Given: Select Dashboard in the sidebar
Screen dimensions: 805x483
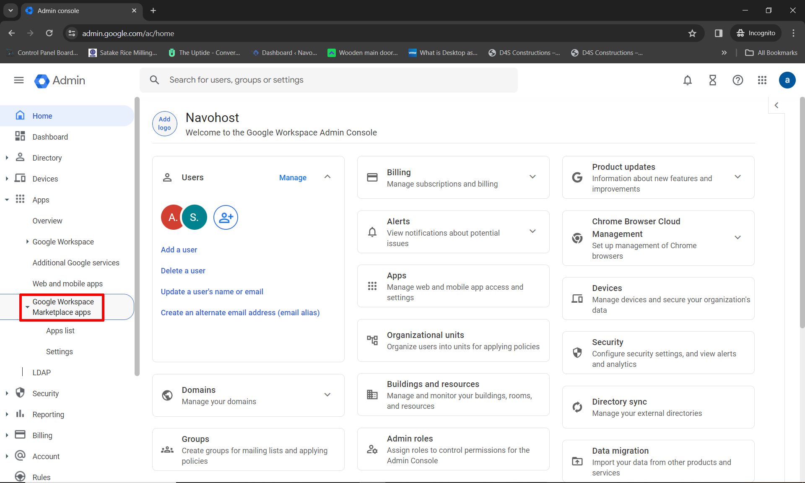Looking at the screenshot, I should click(x=50, y=137).
